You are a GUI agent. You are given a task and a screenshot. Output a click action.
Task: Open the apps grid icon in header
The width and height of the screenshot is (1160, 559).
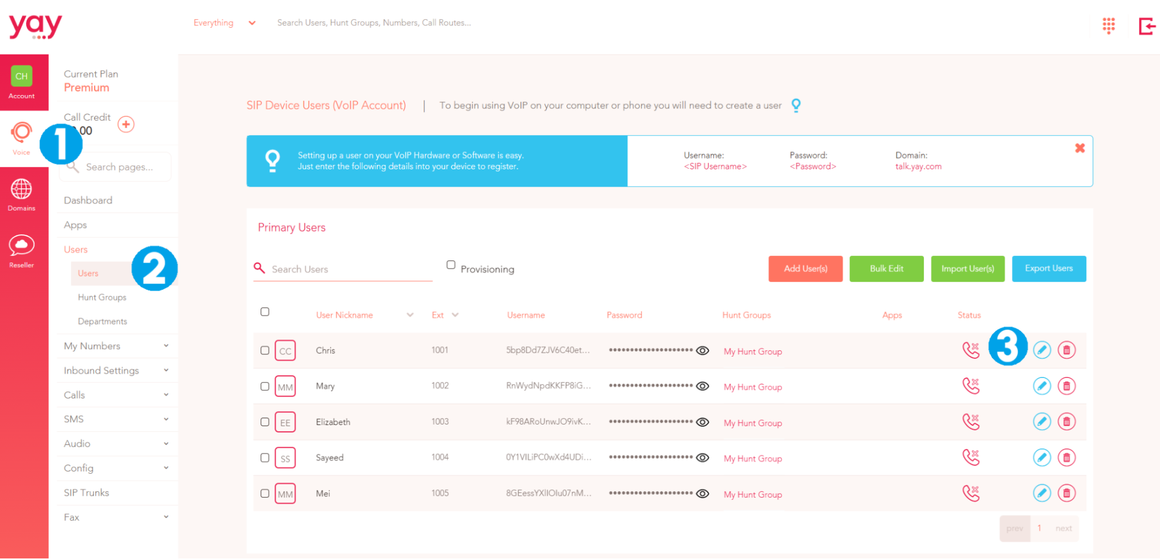coord(1108,26)
